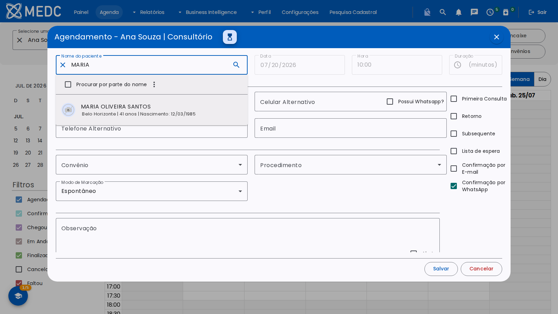The width and height of the screenshot is (558, 314).
Task: Clear the patient name field
Action: click(x=63, y=65)
